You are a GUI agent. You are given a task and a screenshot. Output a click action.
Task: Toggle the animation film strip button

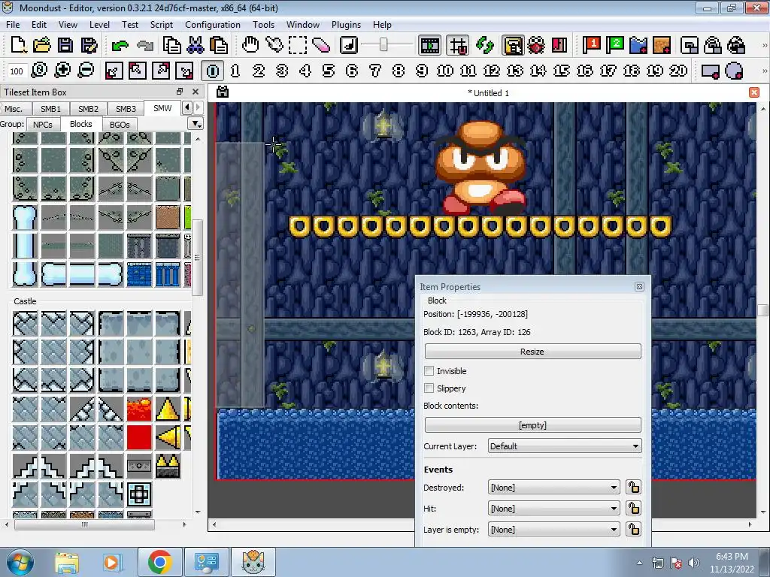pyautogui.click(x=429, y=46)
